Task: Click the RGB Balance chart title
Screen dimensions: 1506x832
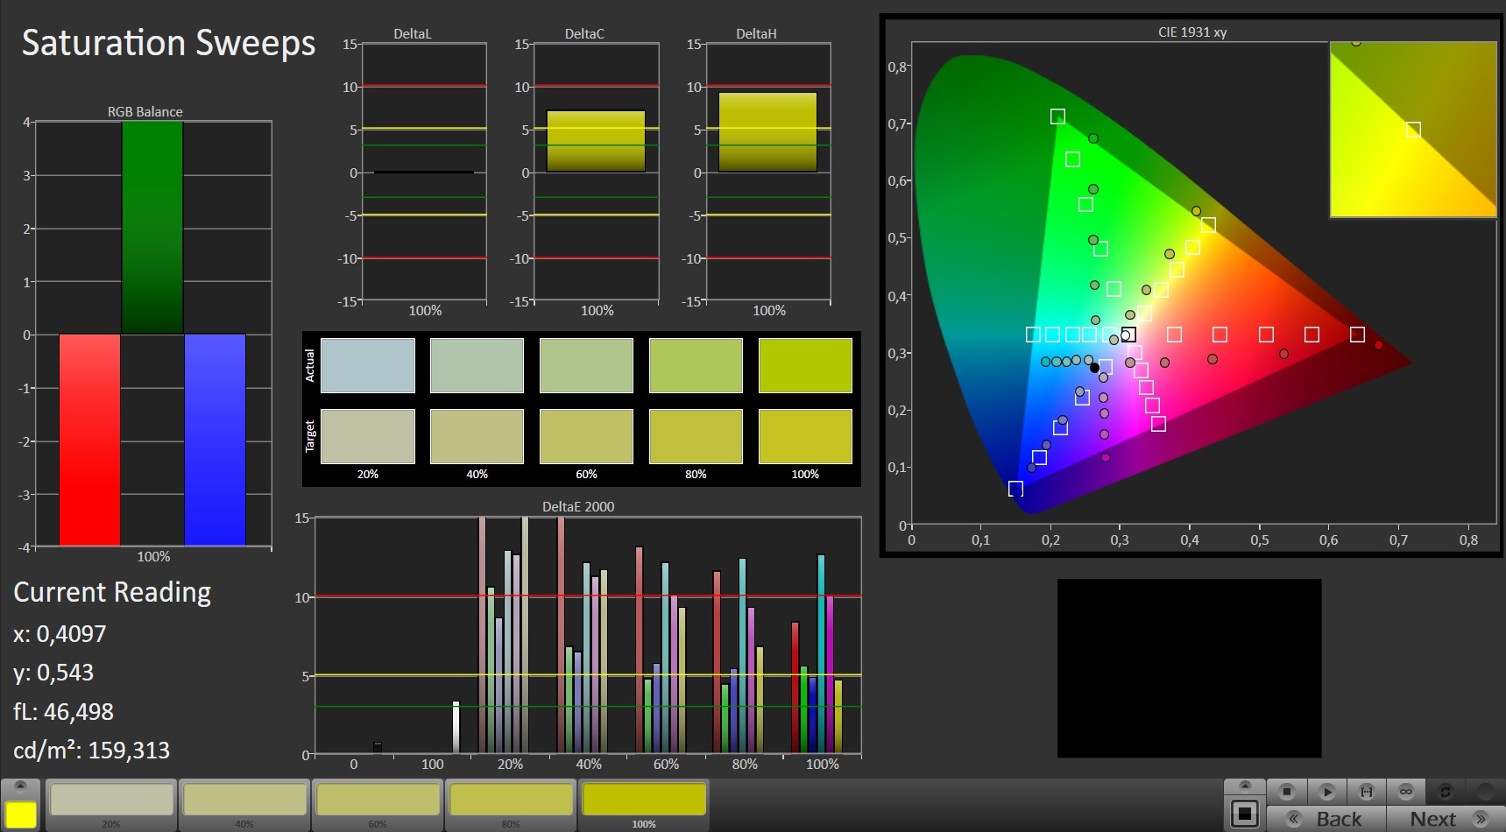Action: click(145, 112)
